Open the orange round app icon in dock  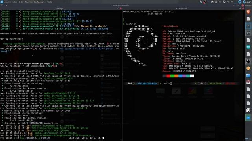(248, 68)
